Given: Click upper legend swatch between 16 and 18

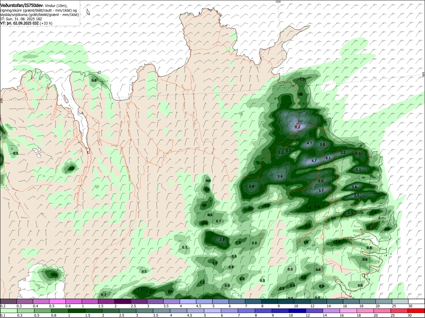Looking at the screenshot, I should click(x=351, y=301).
